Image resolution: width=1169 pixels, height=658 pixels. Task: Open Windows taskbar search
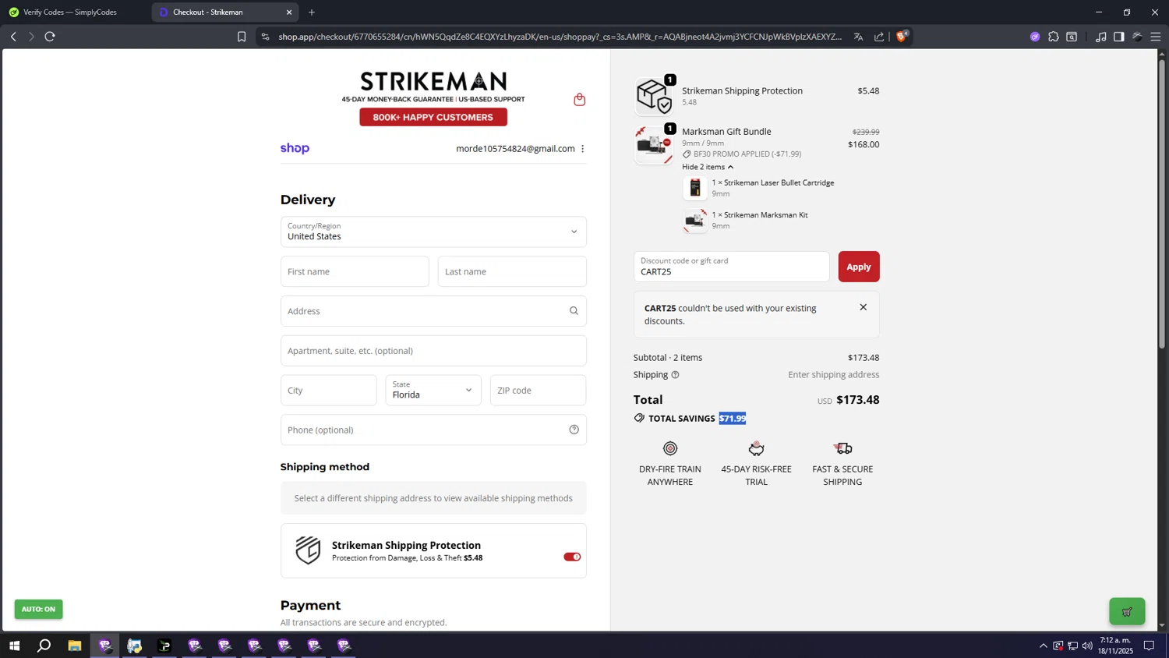pyautogui.click(x=44, y=646)
